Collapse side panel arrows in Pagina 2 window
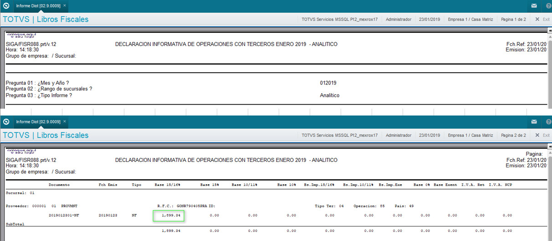This screenshot has width=552, height=241. pyautogui.click(x=550, y=146)
